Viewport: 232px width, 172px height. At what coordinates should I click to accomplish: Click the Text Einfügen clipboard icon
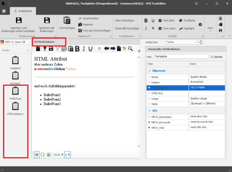67,20
